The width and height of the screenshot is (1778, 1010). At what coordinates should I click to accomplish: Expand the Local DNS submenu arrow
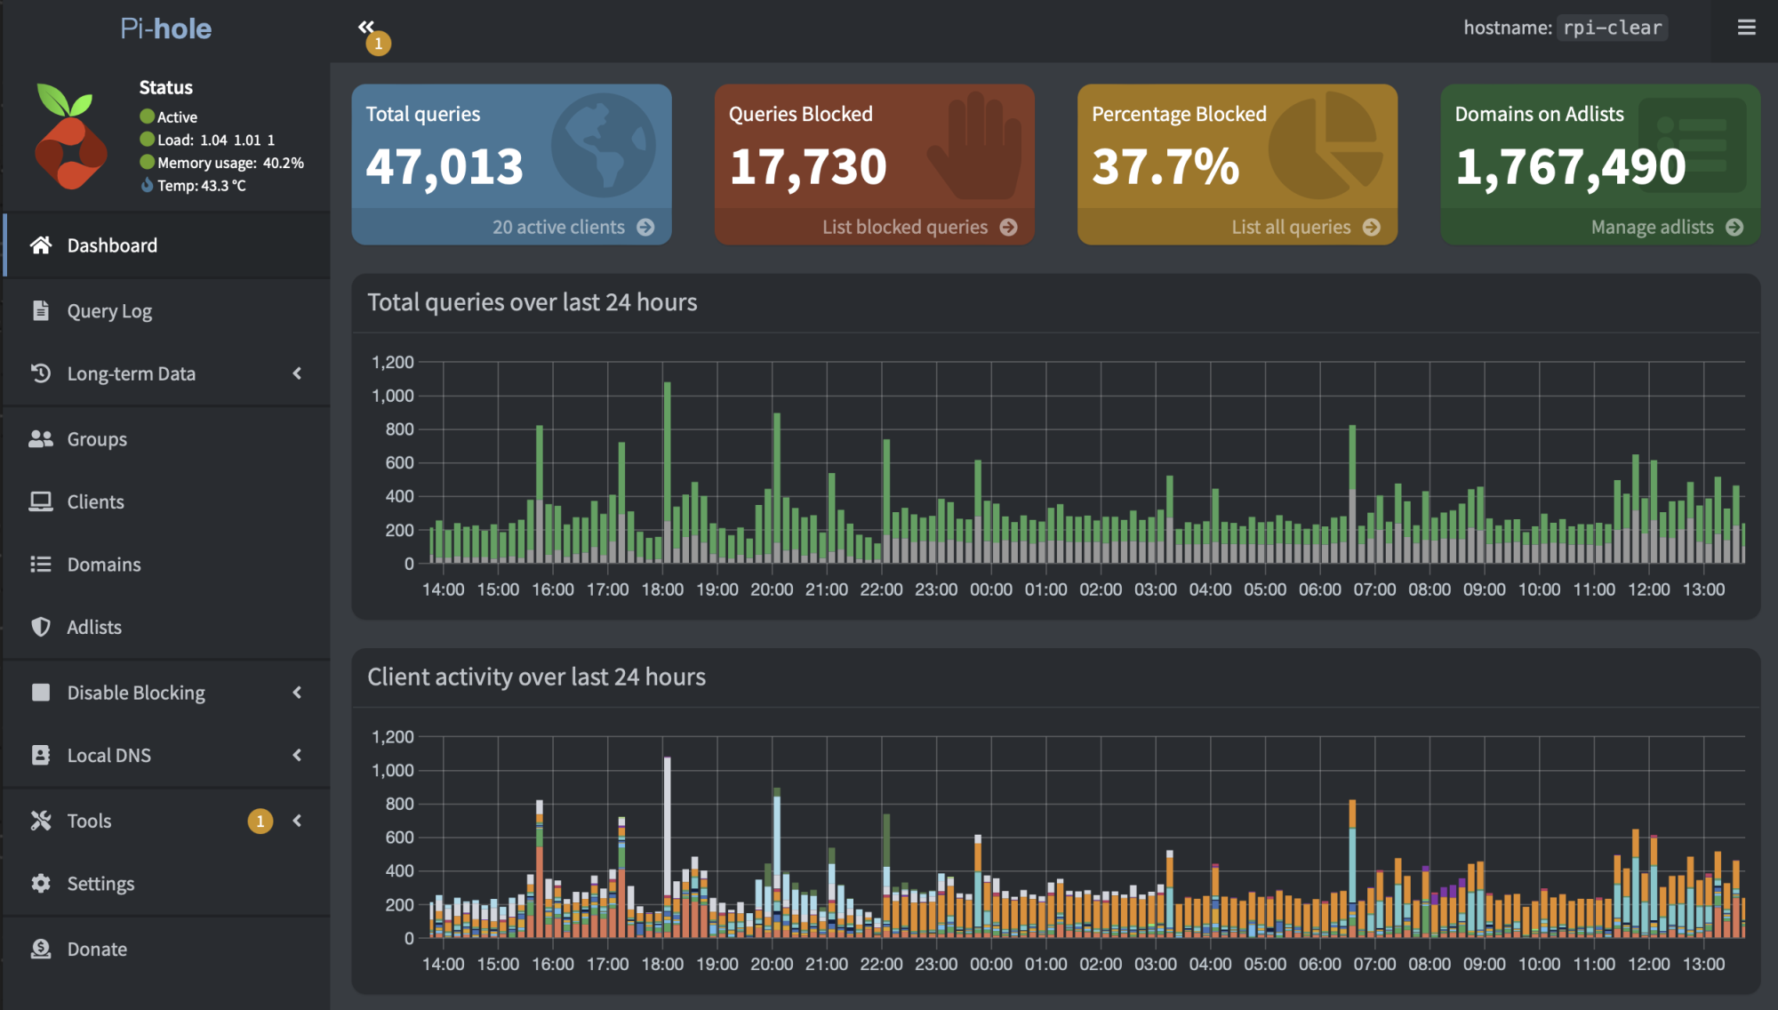coord(297,755)
